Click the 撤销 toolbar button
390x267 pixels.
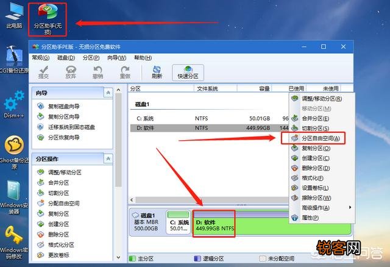tap(97, 73)
